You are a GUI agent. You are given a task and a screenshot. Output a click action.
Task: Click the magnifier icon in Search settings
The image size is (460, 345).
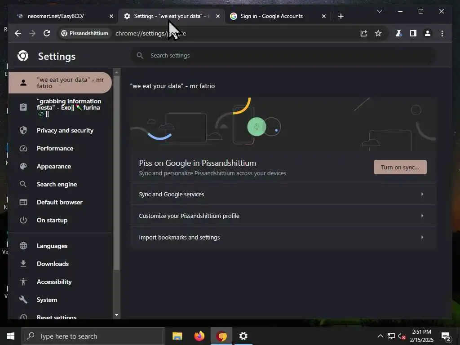coord(140,55)
